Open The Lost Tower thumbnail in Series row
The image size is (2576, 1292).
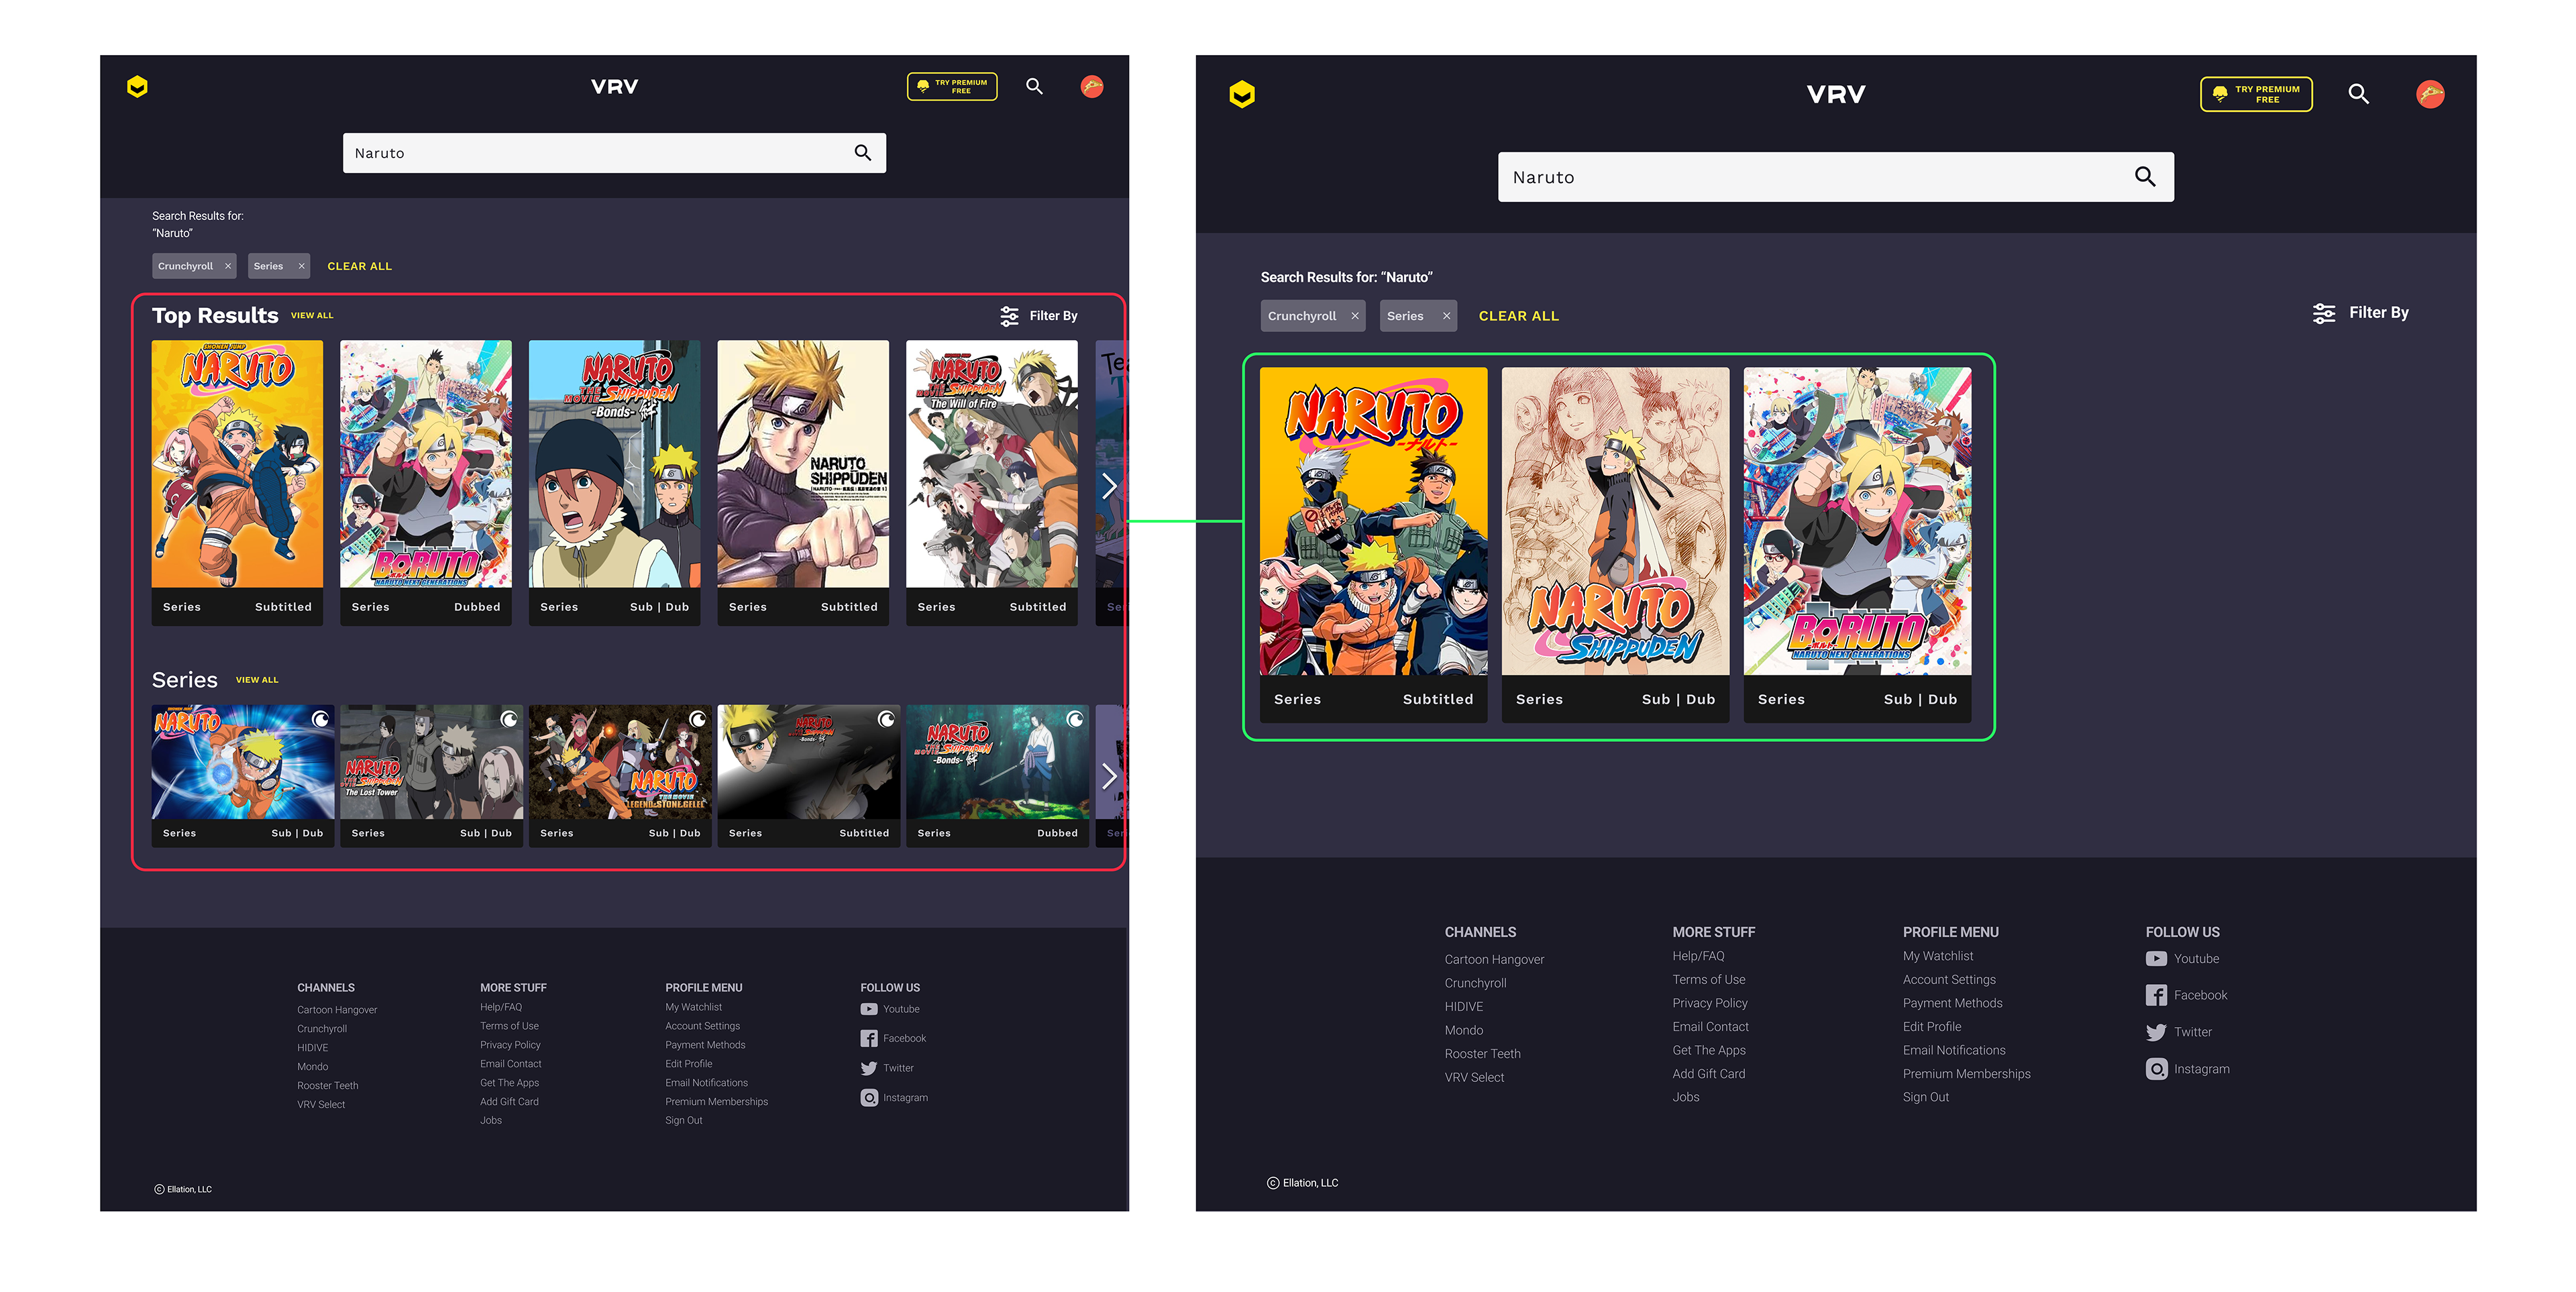point(432,776)
